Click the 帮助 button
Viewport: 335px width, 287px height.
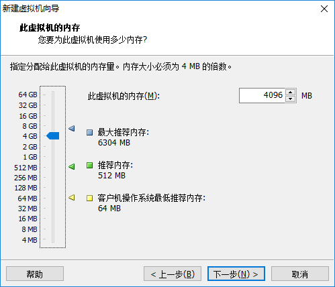click(x=35, y=274)
